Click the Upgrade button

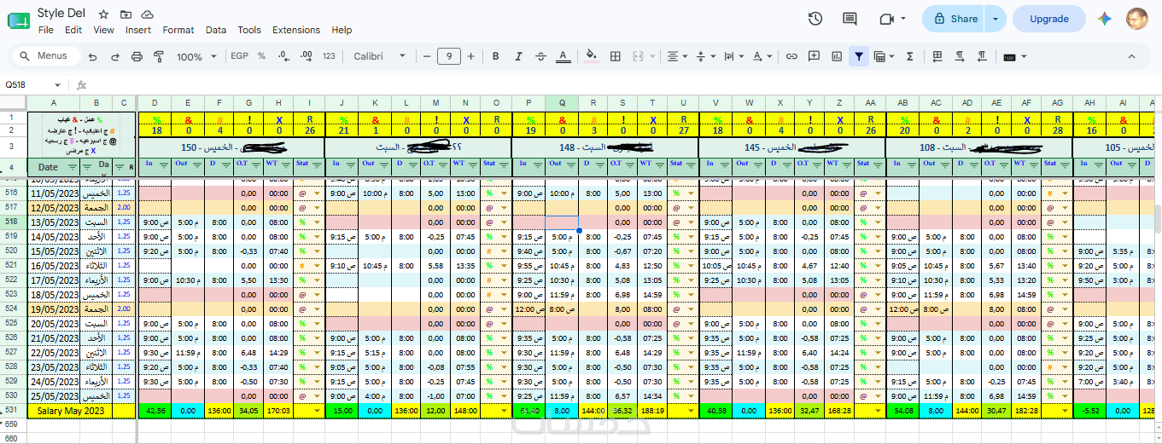pyautogui.click(x=1049, y=19)
